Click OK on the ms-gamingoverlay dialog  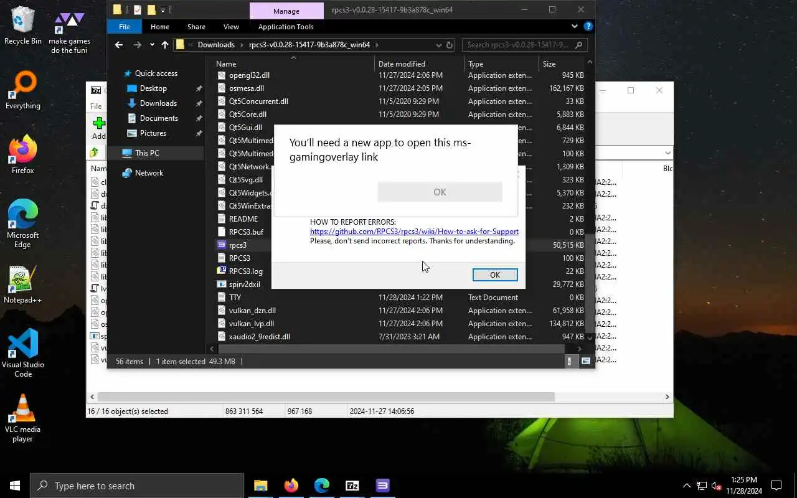pyautogui.click(x=440, y=192)
